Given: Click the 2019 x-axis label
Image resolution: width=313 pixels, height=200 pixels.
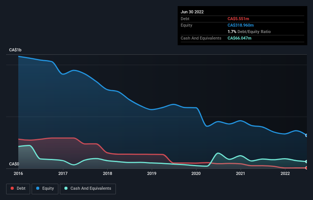Looking at the screenshot, I should coord(152,173).
